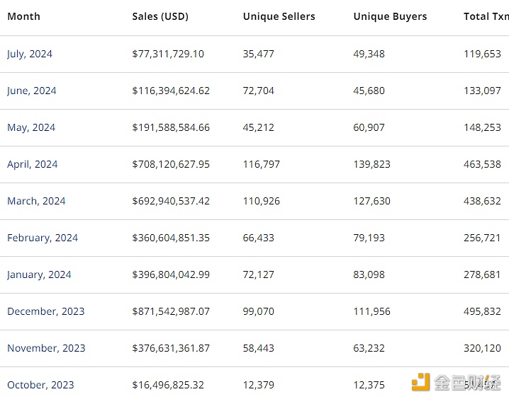
Task: Pick unique buyers value 127,630
Action: (x=372, y=201)
